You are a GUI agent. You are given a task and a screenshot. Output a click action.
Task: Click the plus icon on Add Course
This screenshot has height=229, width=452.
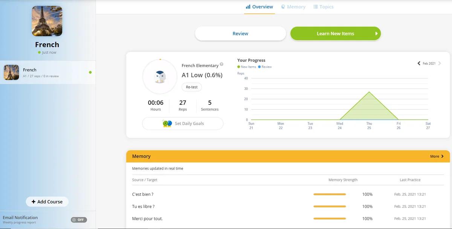click(x=34, y=202)
